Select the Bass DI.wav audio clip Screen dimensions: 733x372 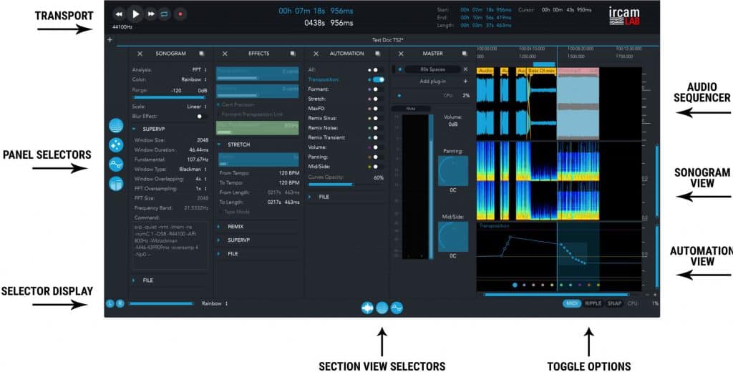coord(543,71)
